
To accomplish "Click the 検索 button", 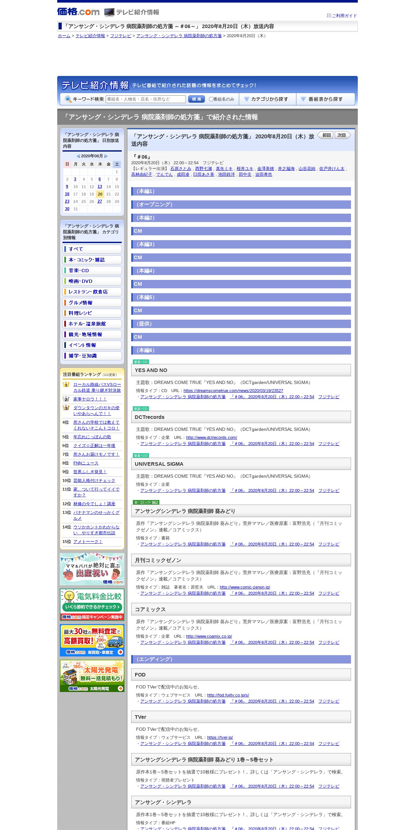I will coord(197,99).
